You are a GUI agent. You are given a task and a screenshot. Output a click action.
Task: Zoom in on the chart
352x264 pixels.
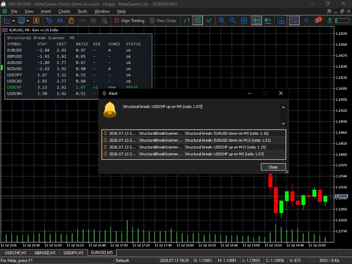pos(222,20)
